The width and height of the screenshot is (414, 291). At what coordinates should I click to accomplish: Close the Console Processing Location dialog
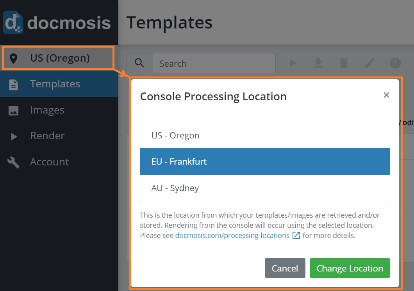click(386, 95)
